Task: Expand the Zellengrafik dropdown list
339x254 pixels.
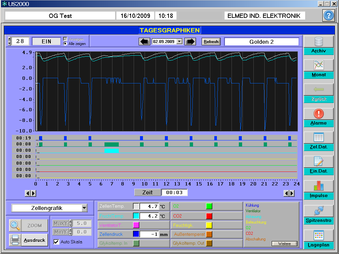Action: click(84, 208)
